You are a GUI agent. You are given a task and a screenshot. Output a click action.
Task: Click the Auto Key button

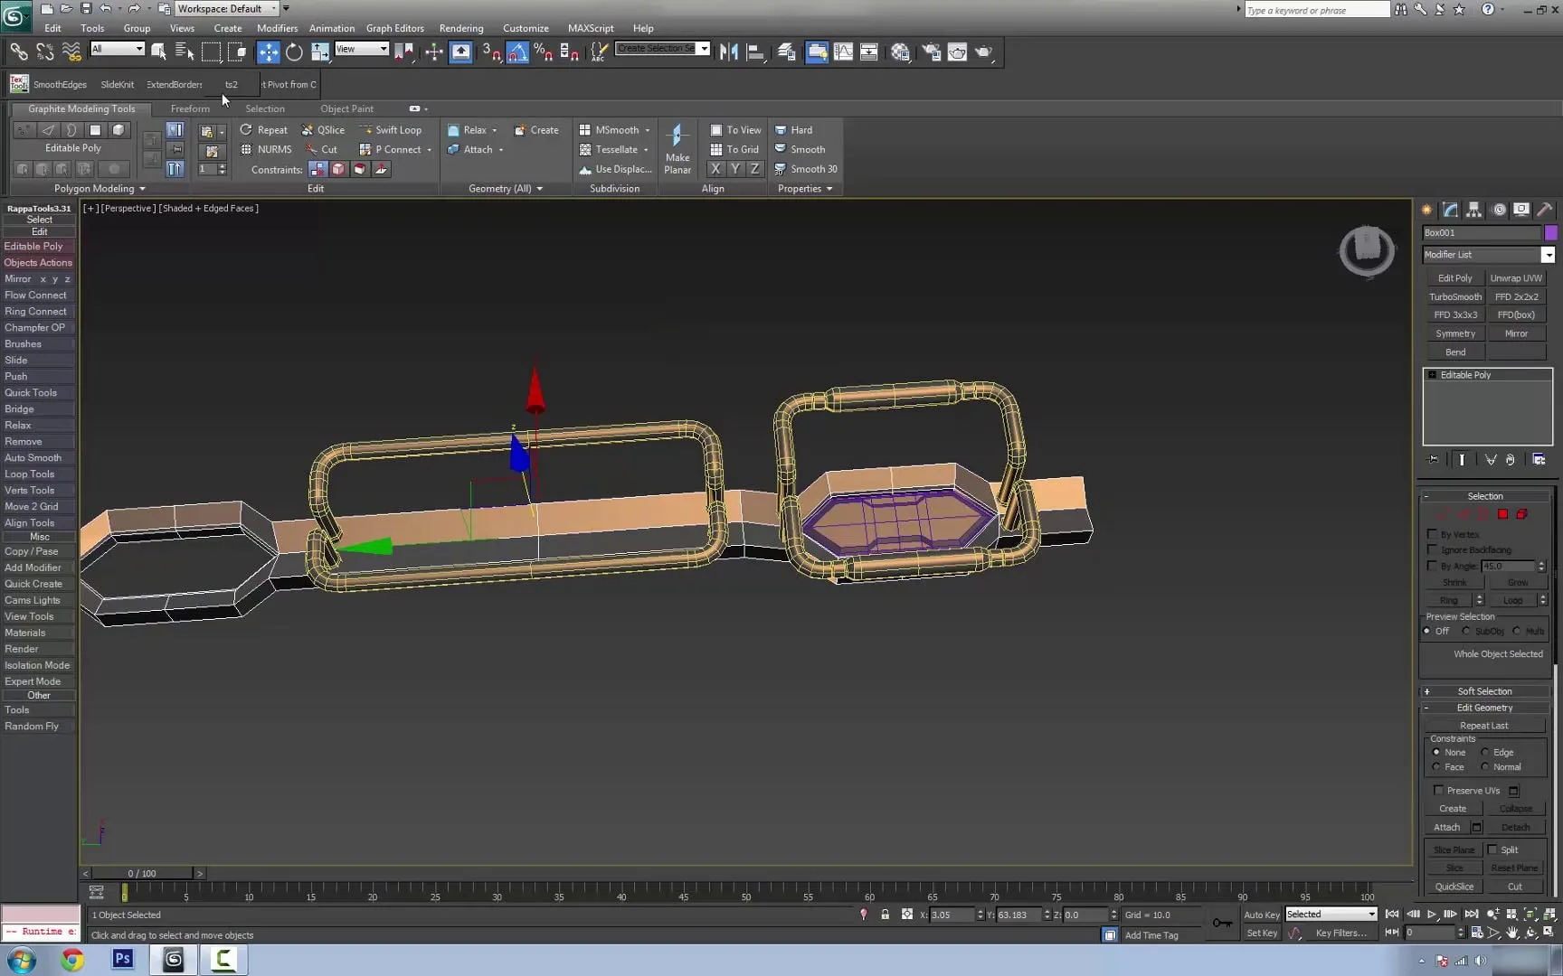coord(1261,915)
